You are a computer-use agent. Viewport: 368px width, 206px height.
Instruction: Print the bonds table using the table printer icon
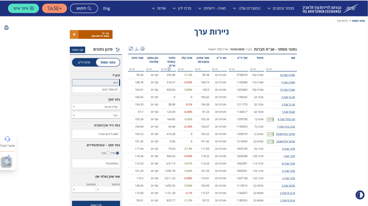pyautogui.click(x=142, y=49)
